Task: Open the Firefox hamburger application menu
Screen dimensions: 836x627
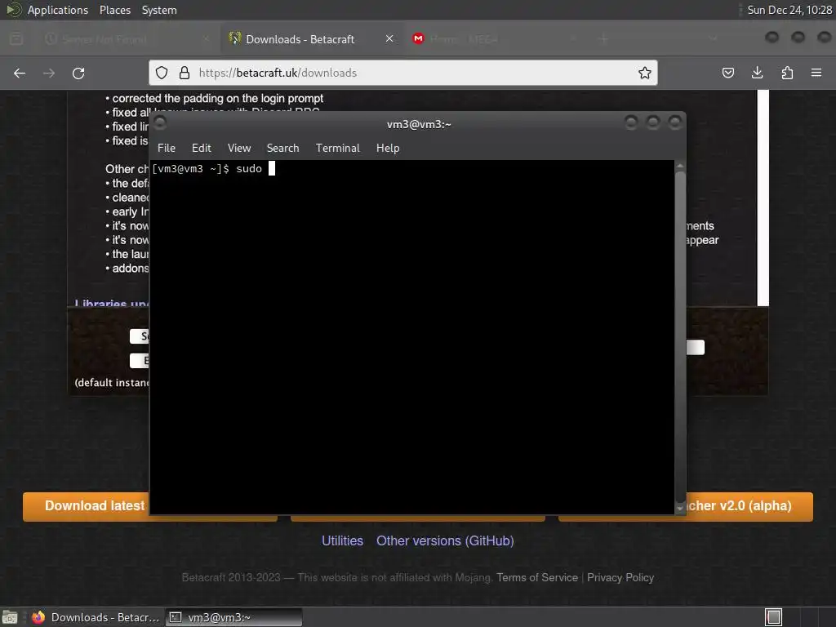Action: [x=816, y=73]
